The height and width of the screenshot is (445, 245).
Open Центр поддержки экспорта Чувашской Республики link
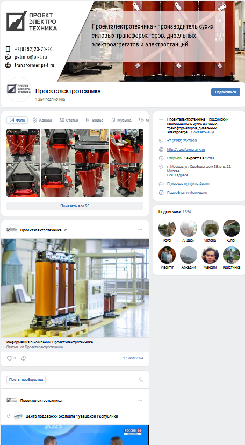click(x=71, y=416)
